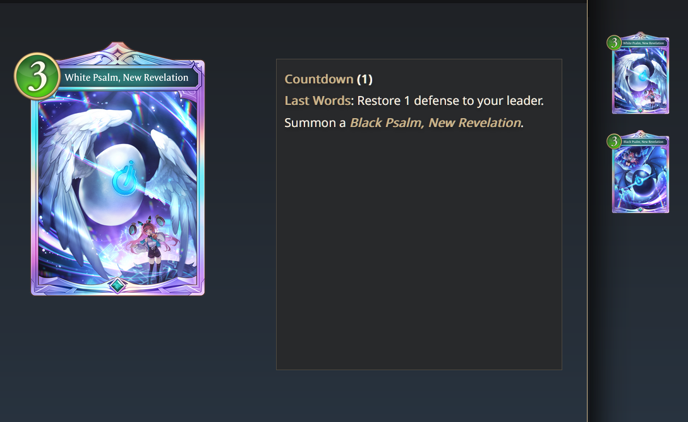This screenshot has width=688, height=422.
Task: Click cost orb on Black Psalm sidebar thumbnail
Action: click(x=614, y=142)
